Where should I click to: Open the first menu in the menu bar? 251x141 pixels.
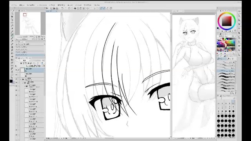pyautogui.click(x=15, y=5)
